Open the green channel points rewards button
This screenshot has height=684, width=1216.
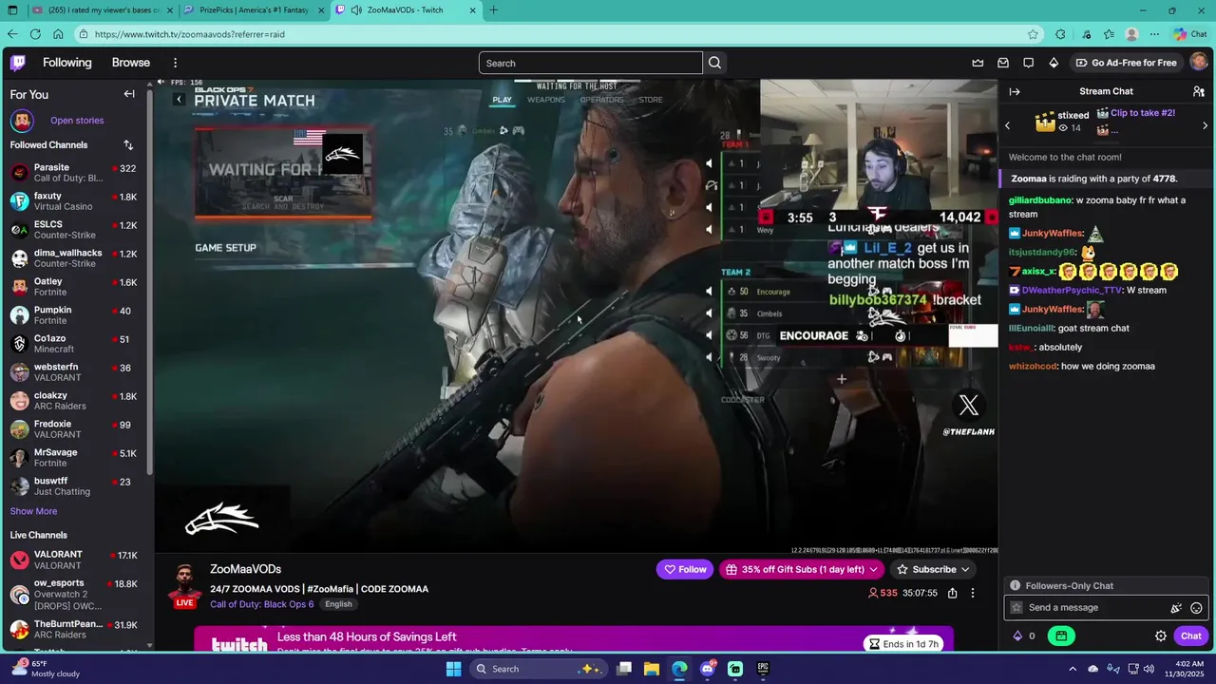[1061, 636]
